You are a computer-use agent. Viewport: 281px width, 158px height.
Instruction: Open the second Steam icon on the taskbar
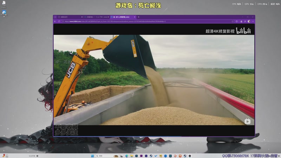(185, 156)
